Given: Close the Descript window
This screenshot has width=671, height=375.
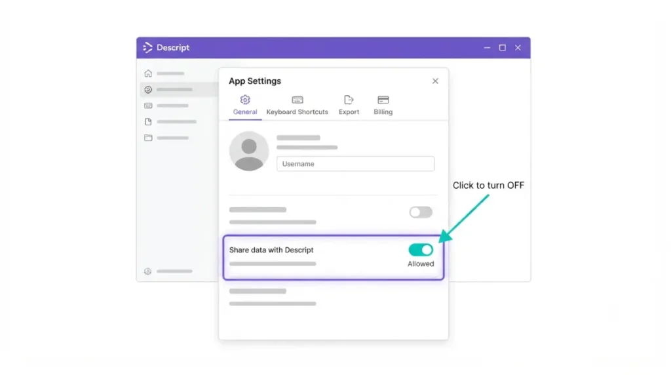Looking at the screenshot, I should (x=518, y=47).
